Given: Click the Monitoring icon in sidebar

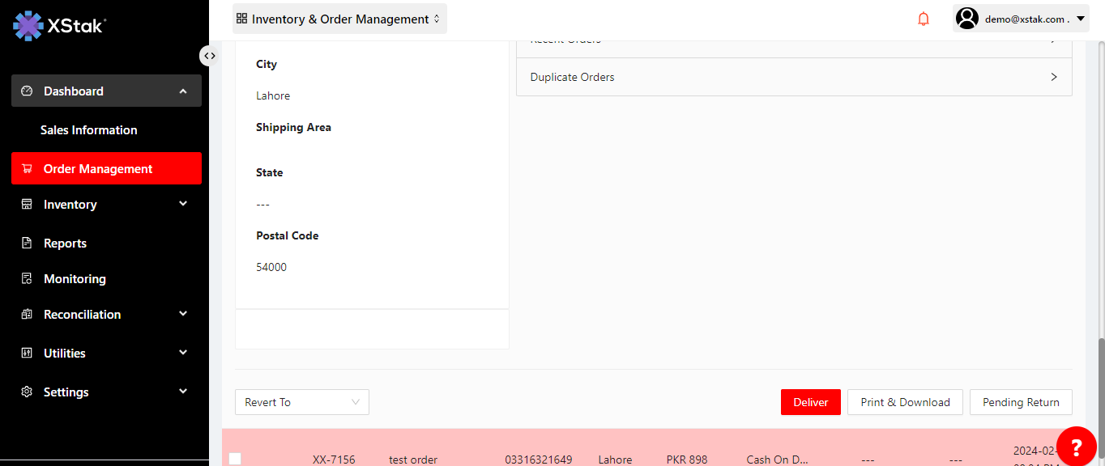Looking at the screenshot, I should coord(27,279).
